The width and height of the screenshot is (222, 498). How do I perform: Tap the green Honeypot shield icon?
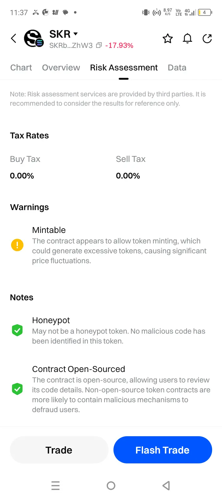pyautogui.click(x=17, y=330)
